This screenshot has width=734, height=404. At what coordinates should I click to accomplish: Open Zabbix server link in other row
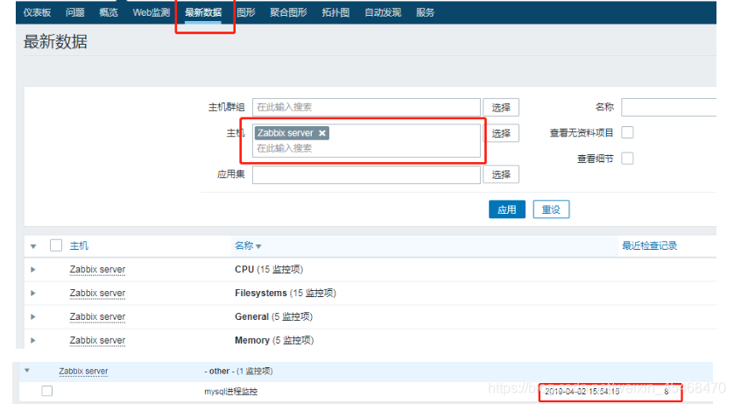pos(83,372)
